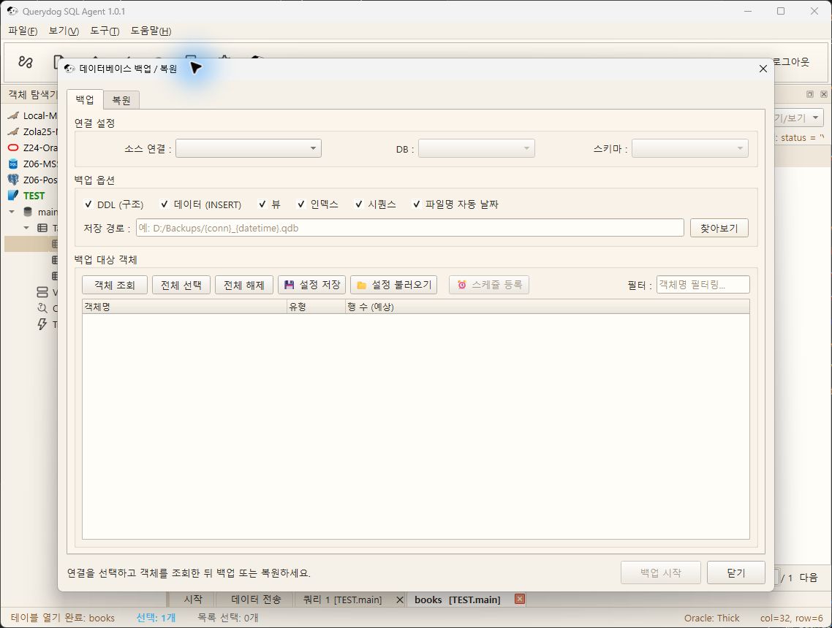The image size is (832, 628).
Task: Click the main database cylinder icon
Action: [28, 212]
